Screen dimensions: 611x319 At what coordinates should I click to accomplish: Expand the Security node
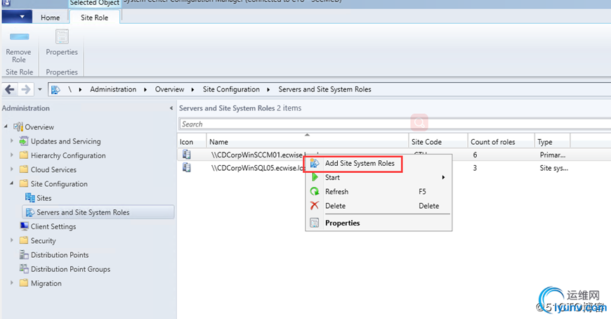pos(12,240)
